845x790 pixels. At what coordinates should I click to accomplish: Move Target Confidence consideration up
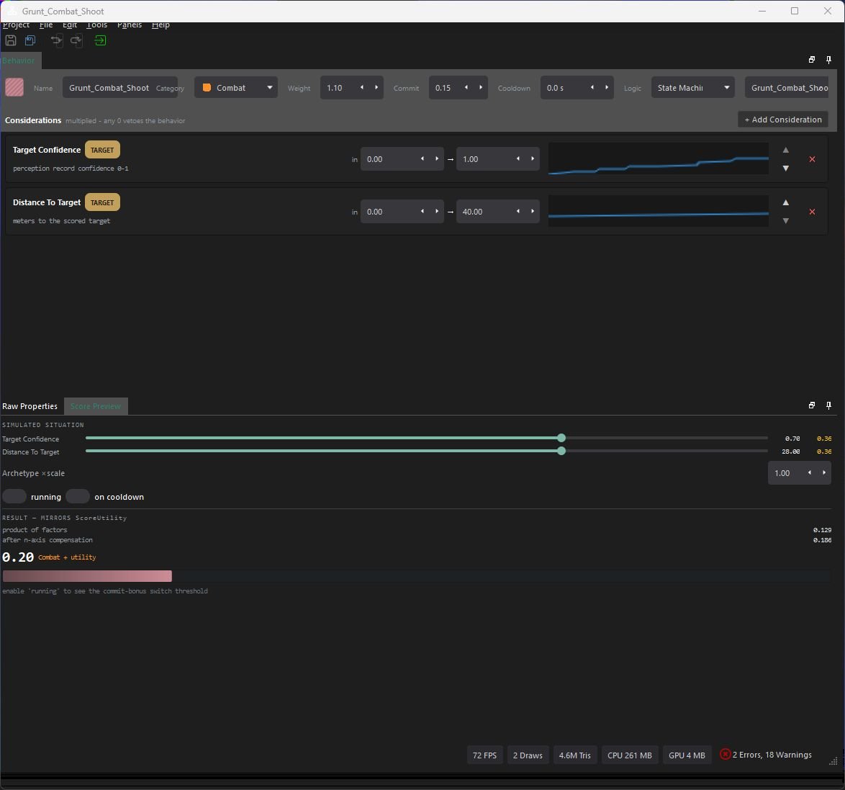(x=786, y=150)
